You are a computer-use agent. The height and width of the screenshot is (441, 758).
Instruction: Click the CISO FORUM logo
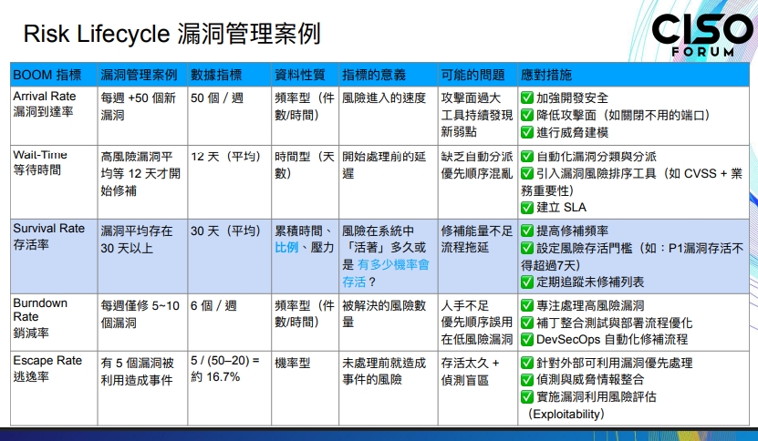[702, 35]
